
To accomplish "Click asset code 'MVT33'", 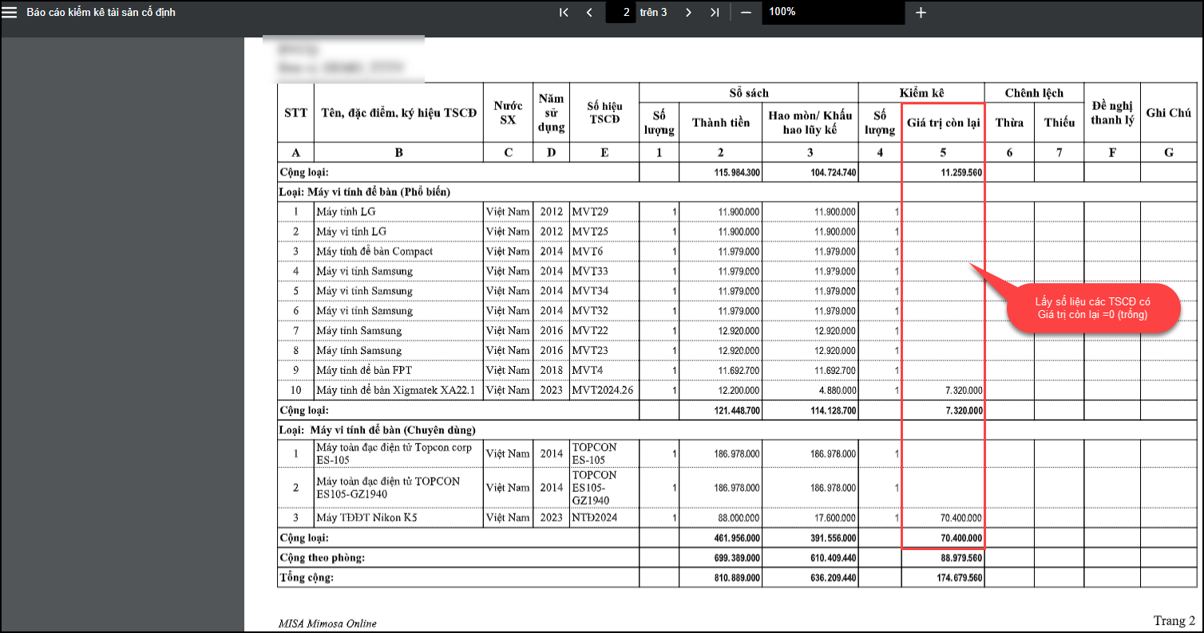I will (590, 271).
